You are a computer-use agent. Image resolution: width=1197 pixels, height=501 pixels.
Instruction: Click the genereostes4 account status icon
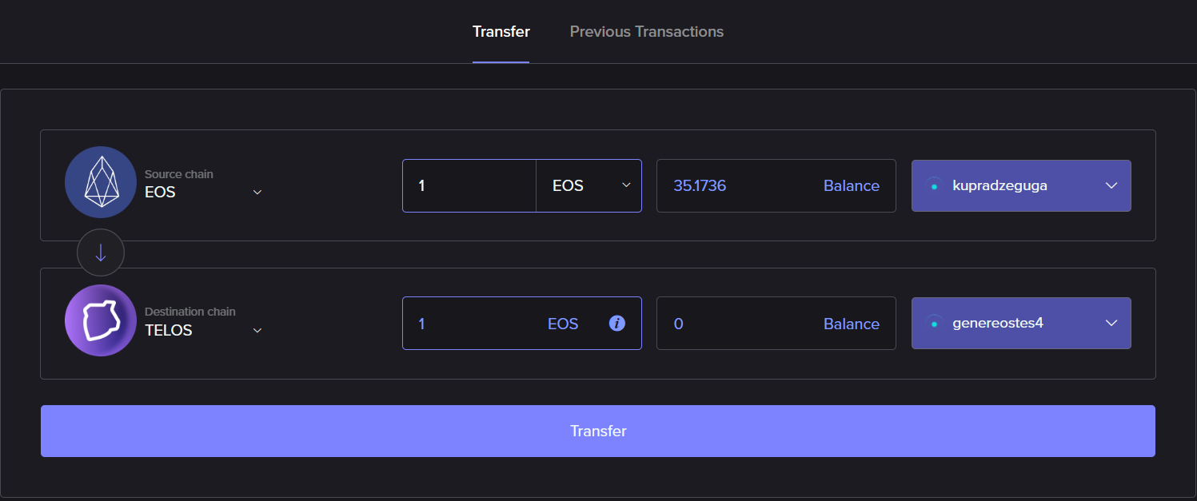pos(933,324)
